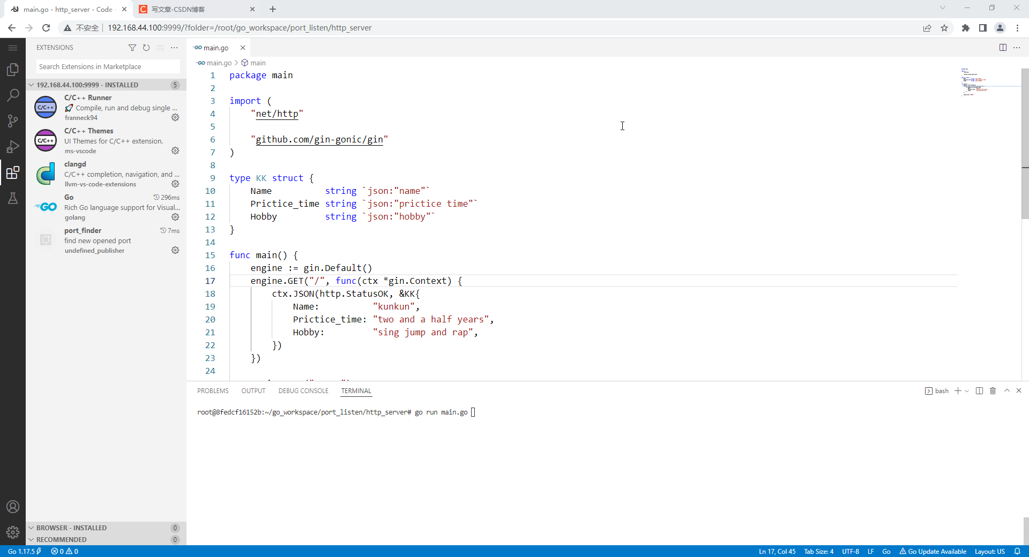Click Go 1.17.5 version in status bar

25,551
